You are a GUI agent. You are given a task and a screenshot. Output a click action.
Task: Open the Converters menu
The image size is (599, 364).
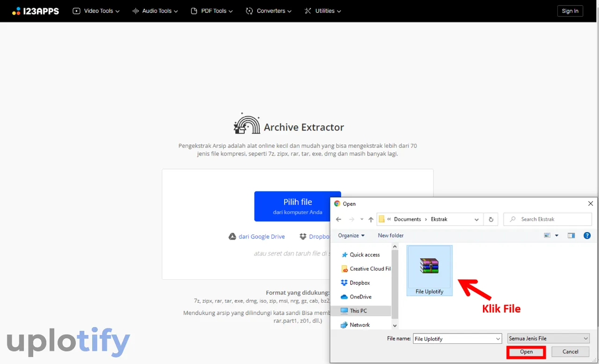269,11
